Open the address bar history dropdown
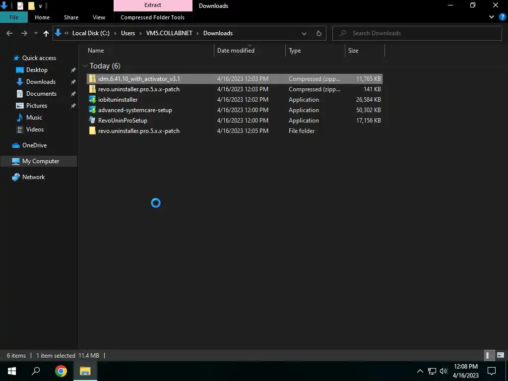 [x=304, y=33]
